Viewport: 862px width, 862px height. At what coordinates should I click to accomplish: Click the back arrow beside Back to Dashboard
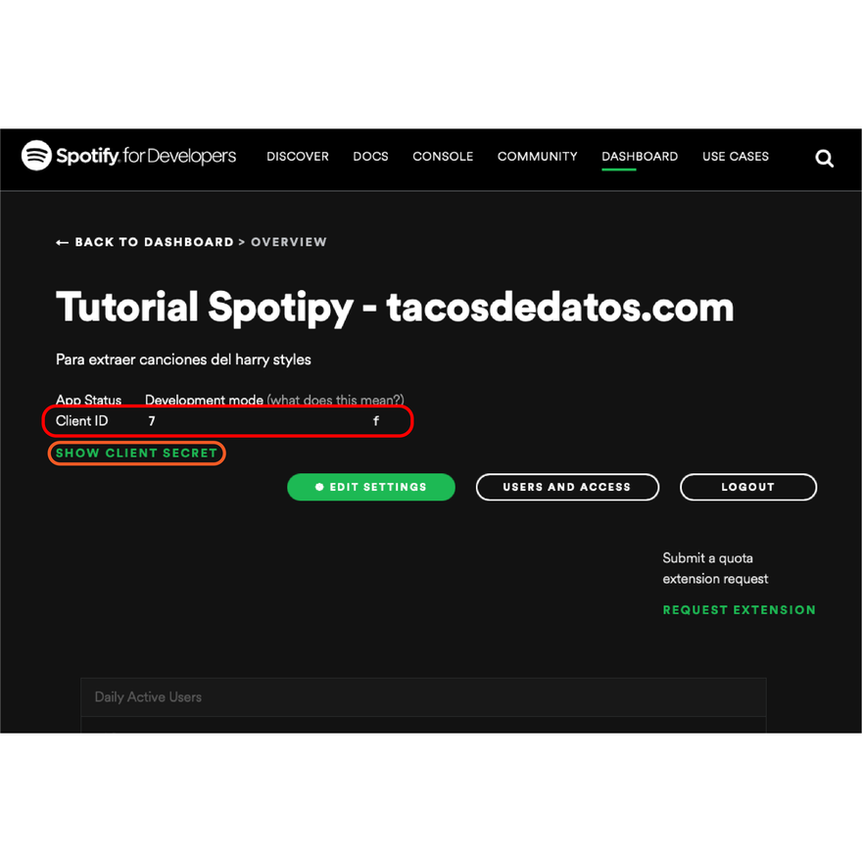(62, 243)
